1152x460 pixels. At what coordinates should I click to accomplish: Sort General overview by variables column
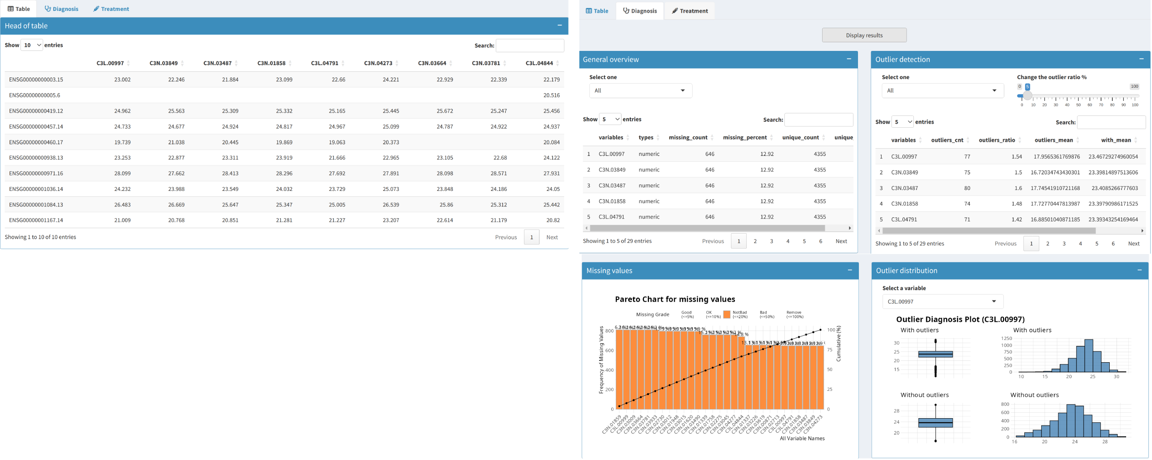pyautogui.click(x=614, y=138)
